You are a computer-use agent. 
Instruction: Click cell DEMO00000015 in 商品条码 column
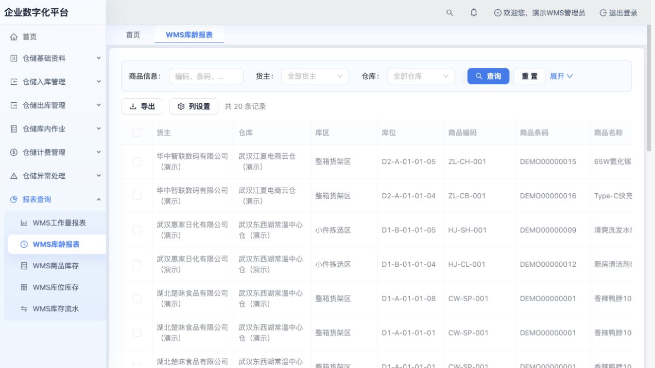click(548, 161)
